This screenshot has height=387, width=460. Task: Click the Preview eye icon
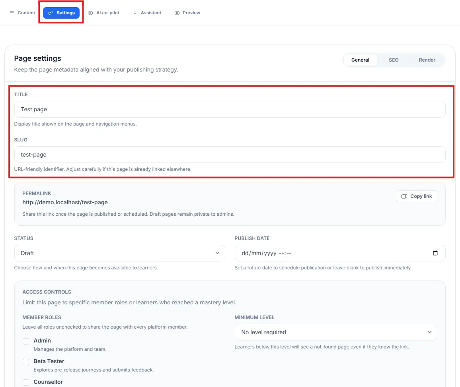[x=176, y=13]
